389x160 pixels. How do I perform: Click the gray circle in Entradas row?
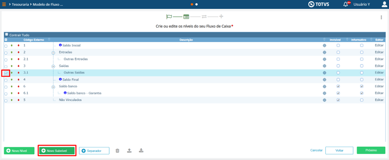tap(324, 53)
